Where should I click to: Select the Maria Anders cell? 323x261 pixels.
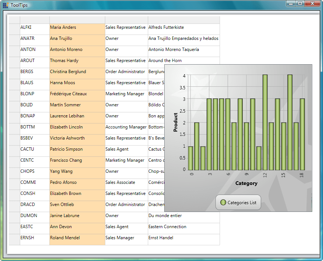click(77, 29)
